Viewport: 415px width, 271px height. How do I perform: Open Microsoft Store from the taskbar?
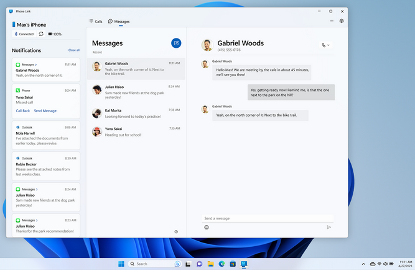tap(233, 264)
